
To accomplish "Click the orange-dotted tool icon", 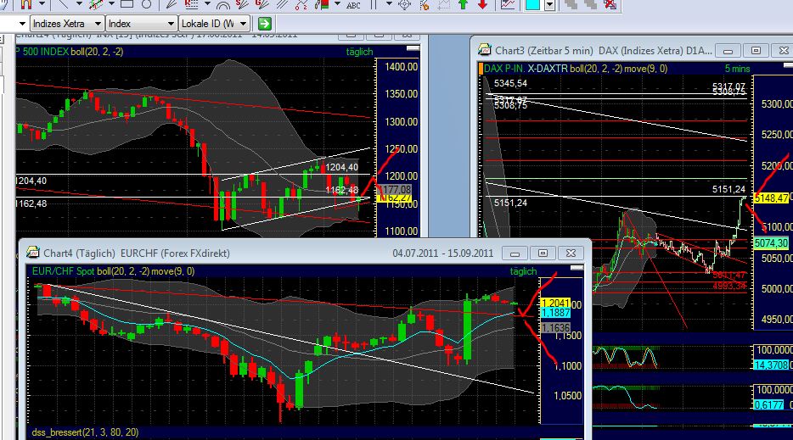I will (x=424, y=4).
